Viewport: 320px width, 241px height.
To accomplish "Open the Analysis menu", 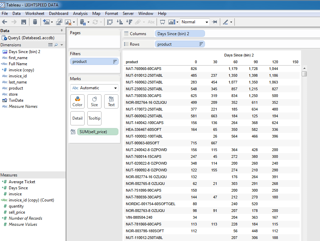I will click(80, 14).
